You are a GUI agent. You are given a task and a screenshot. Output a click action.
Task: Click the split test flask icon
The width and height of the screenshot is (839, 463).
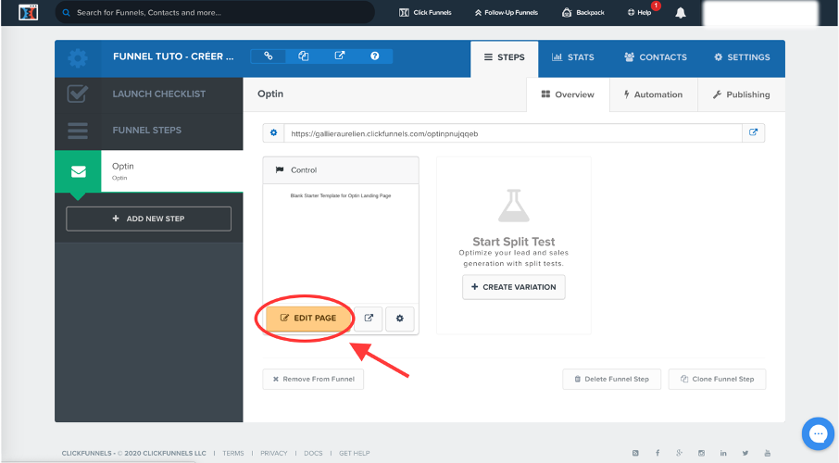point(514,206)
